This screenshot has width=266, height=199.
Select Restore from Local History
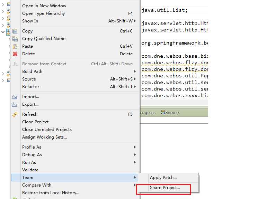pos(51,193)
